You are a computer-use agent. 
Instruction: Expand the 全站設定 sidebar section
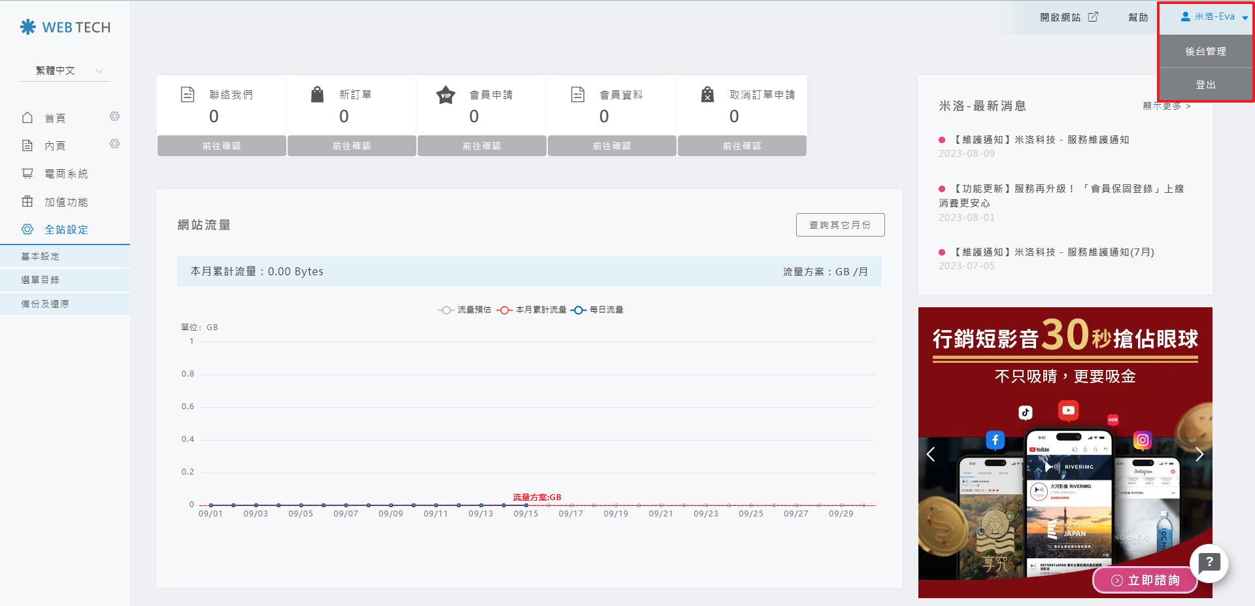65,229
